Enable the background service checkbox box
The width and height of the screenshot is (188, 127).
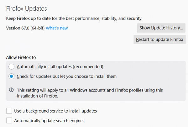pyautogui.click(x=9, y=111)
